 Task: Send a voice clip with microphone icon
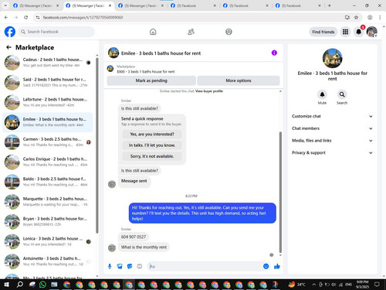pyautogui.click(x=110, y=266)
